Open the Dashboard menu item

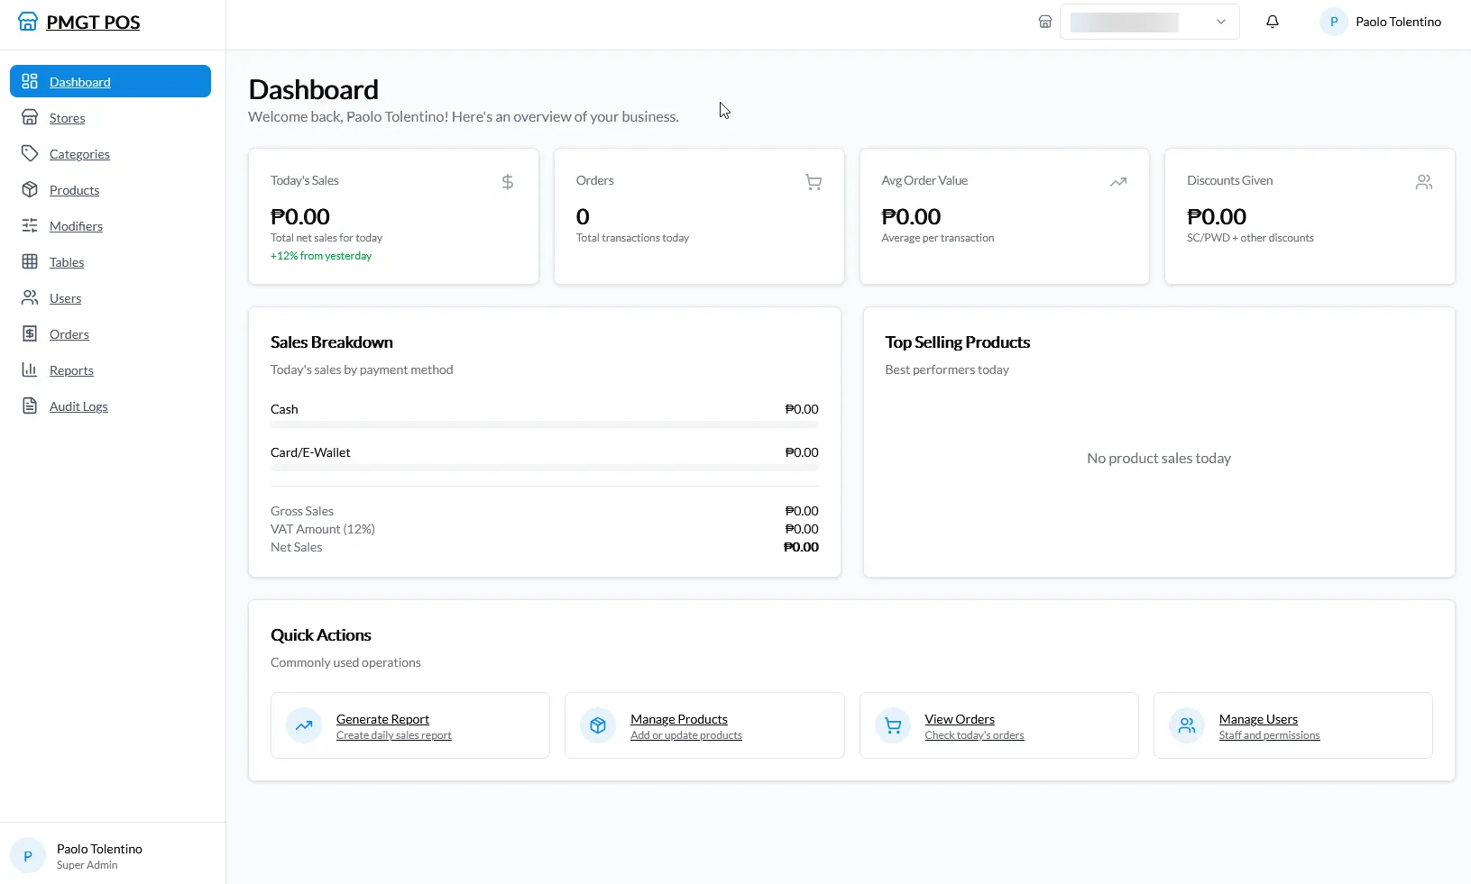110,81
